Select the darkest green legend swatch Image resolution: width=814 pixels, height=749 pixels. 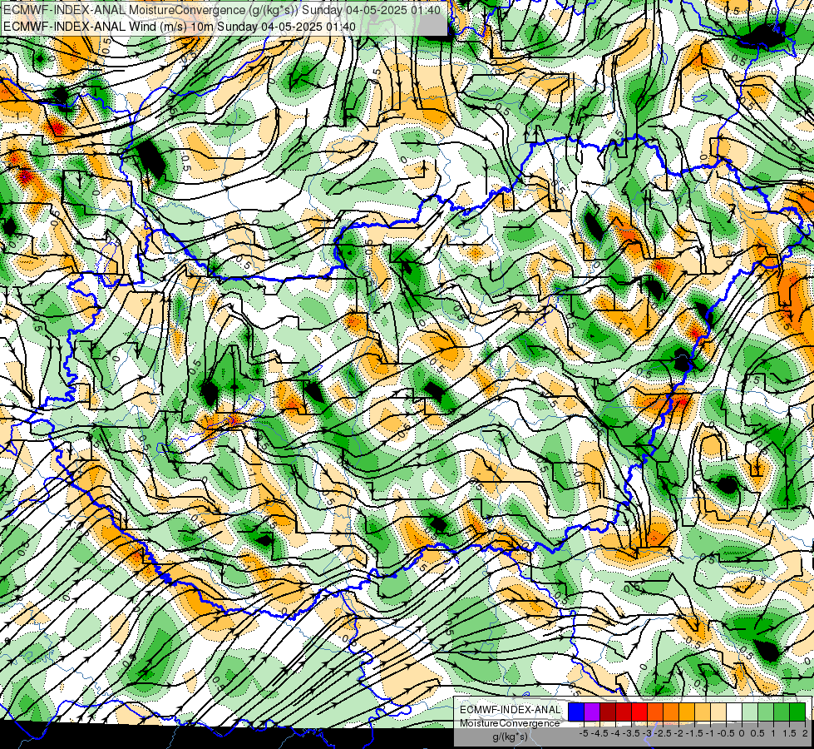797,712
